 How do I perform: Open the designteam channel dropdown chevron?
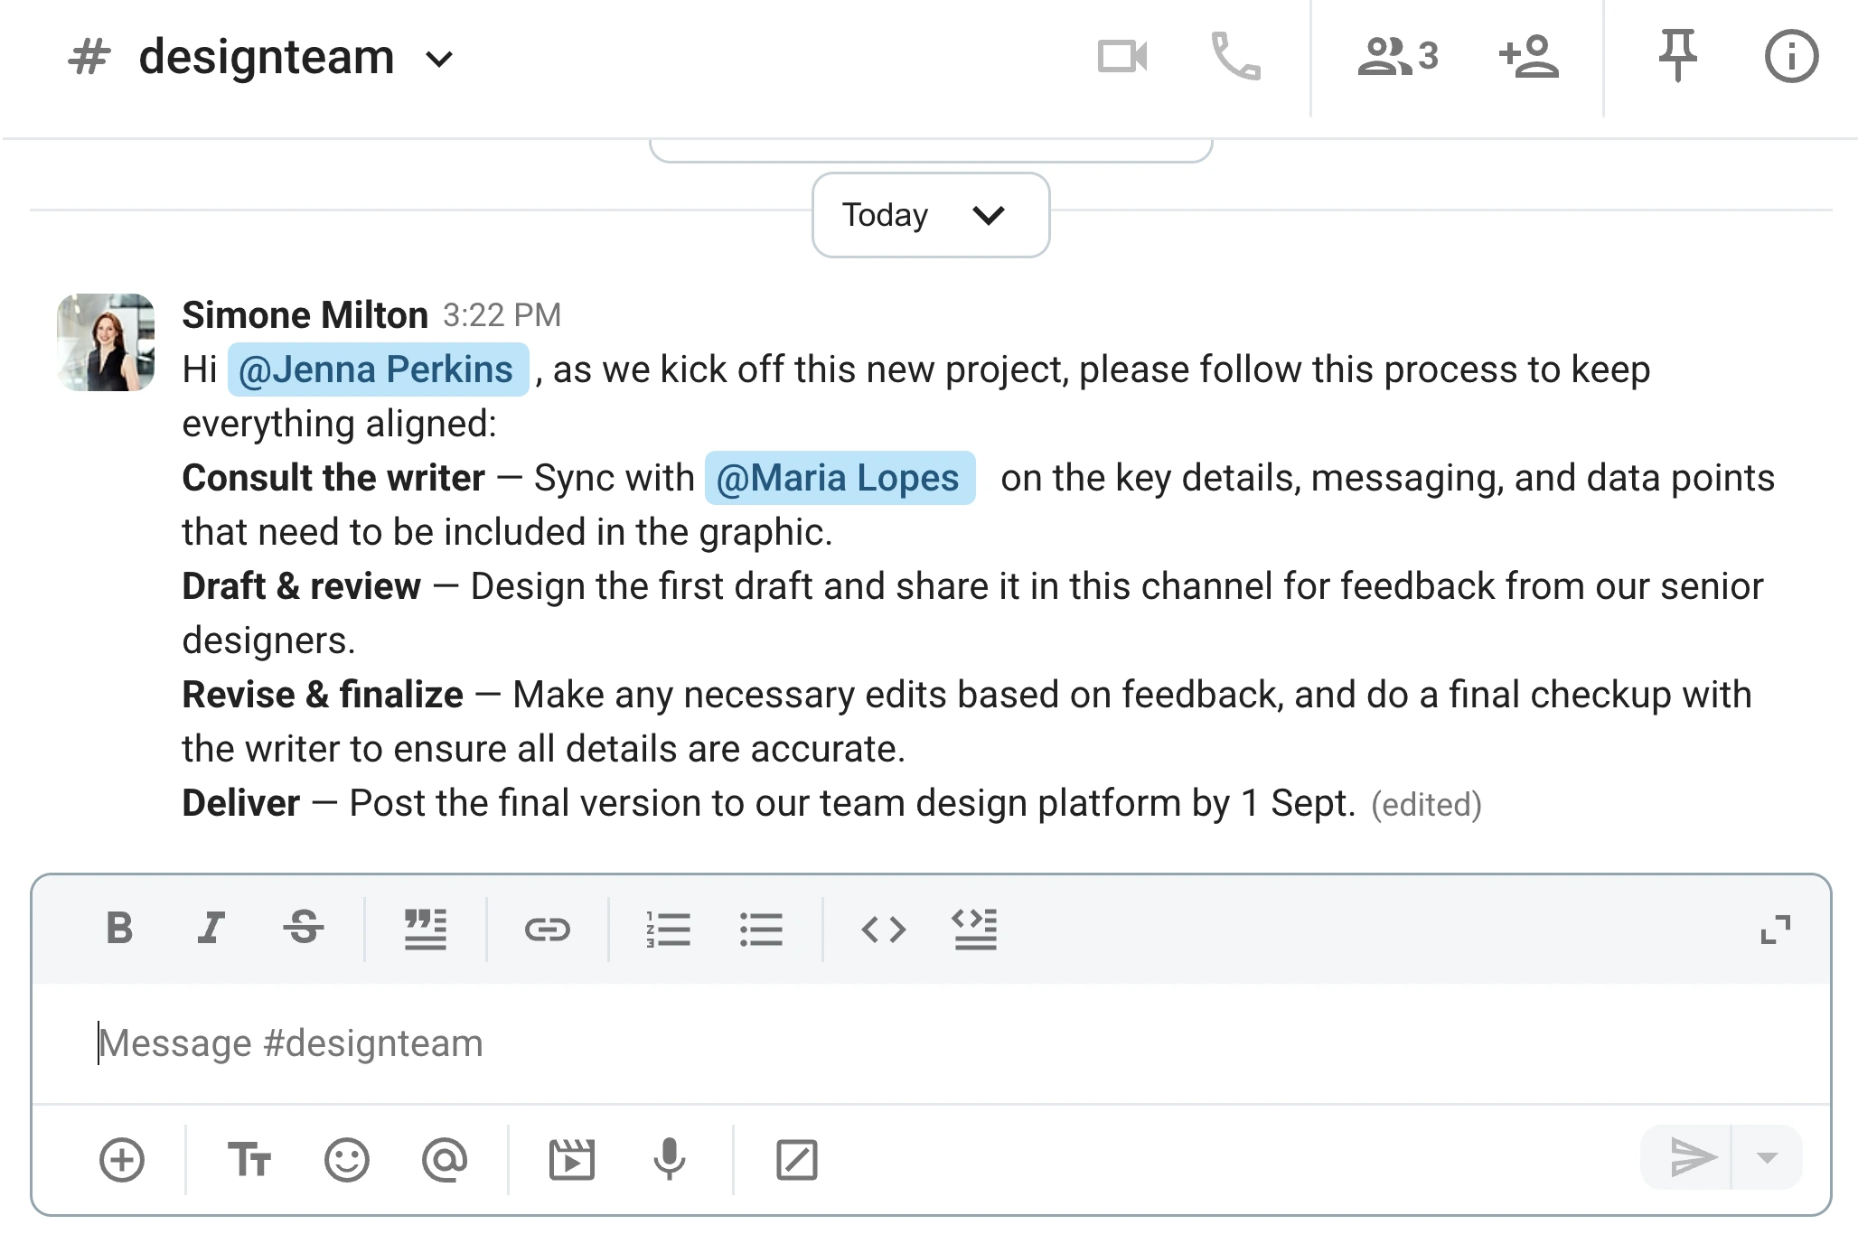439,60
